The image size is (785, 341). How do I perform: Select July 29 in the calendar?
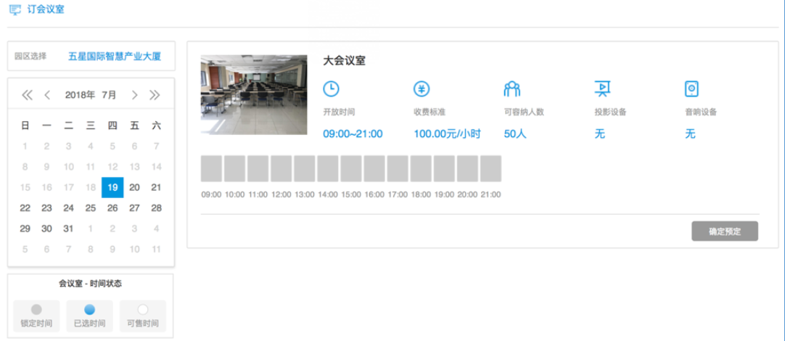25,229
